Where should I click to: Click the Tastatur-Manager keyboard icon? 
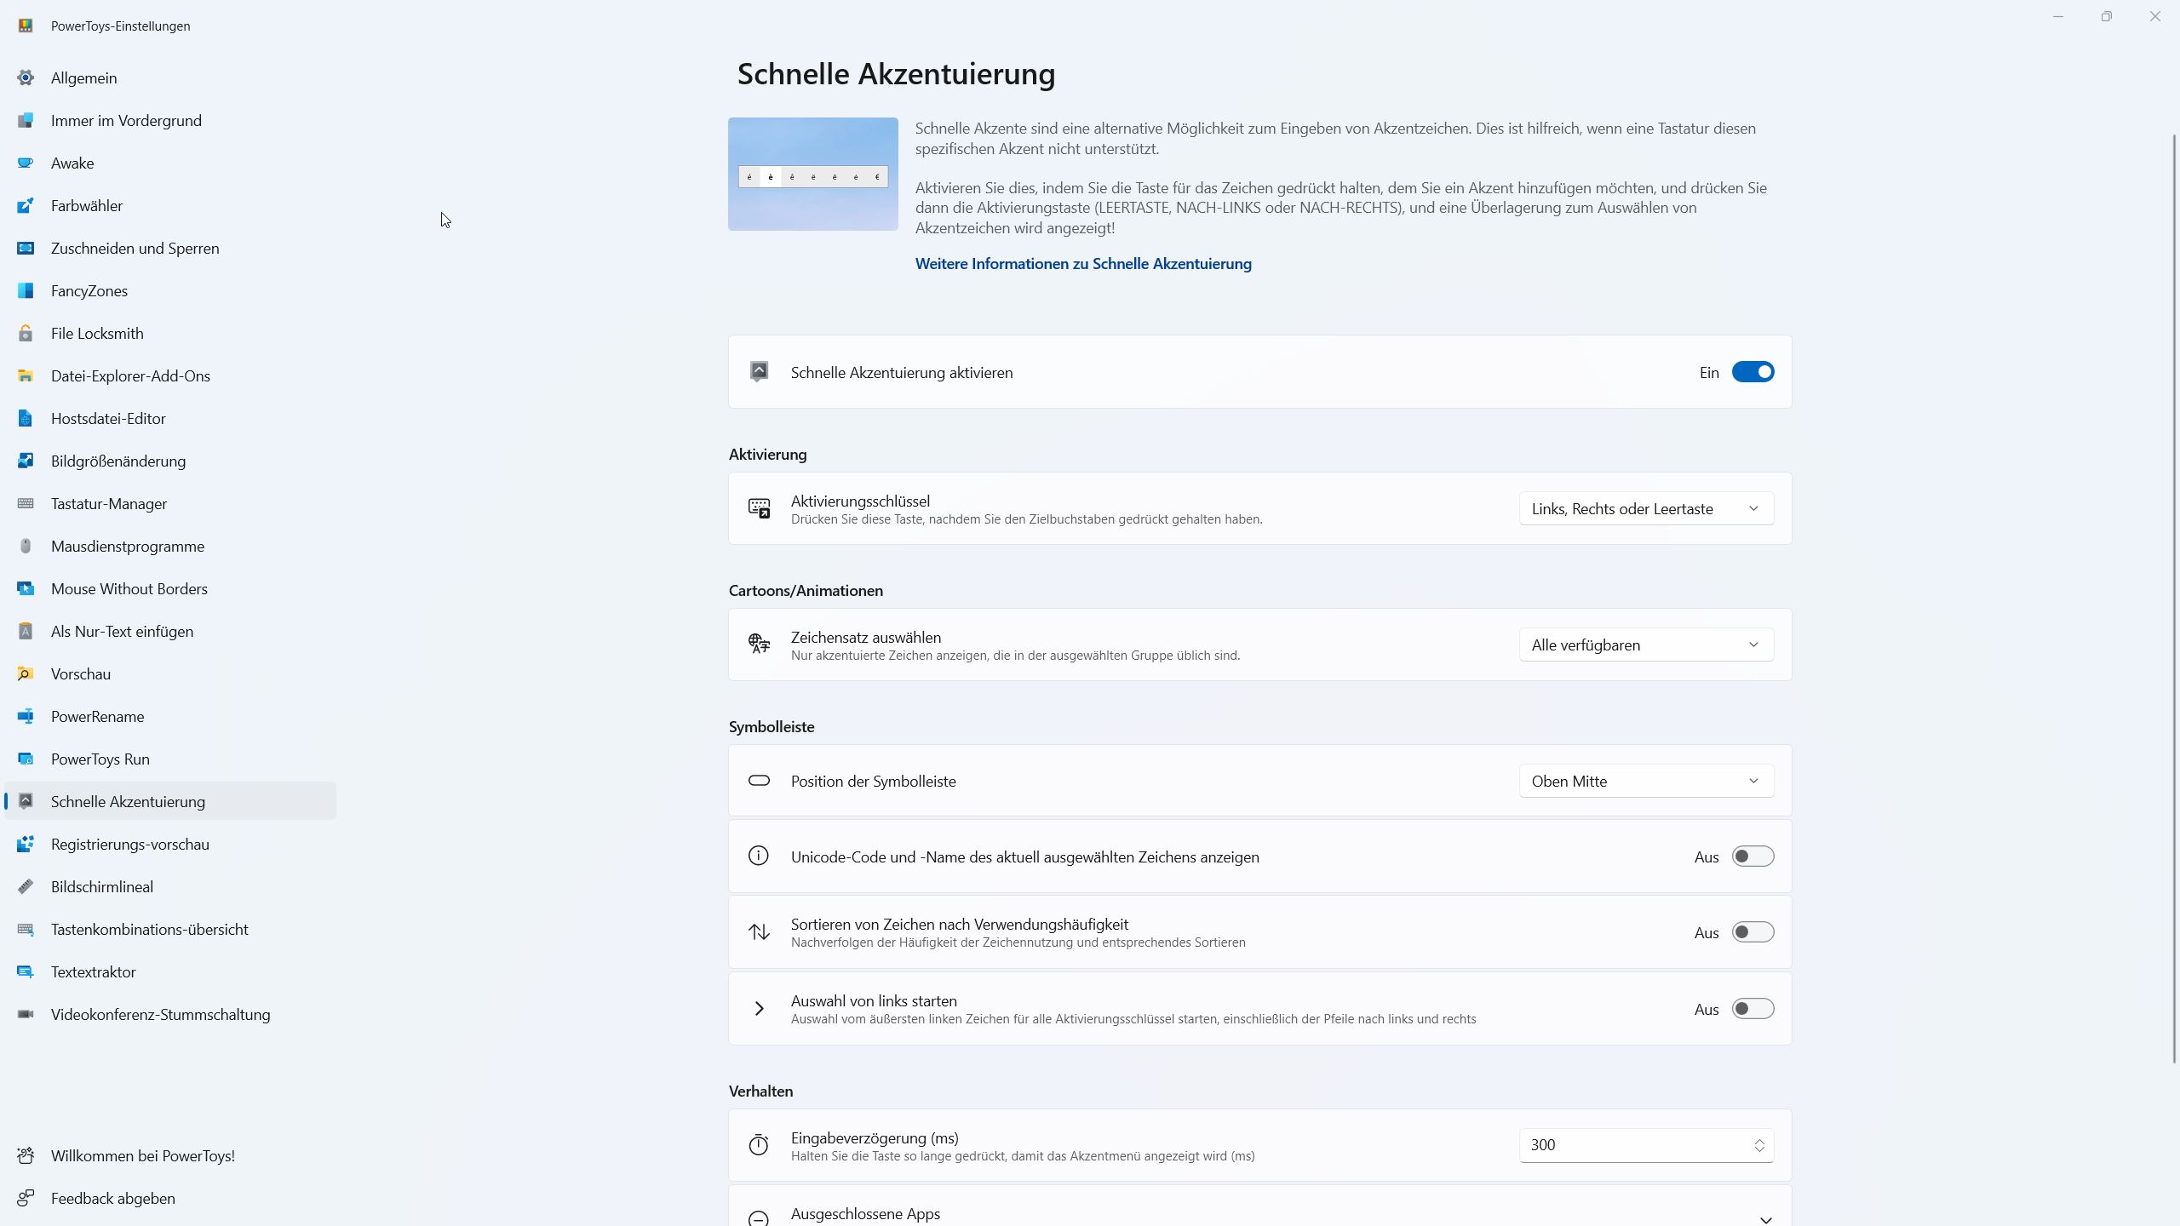[26, 504]
